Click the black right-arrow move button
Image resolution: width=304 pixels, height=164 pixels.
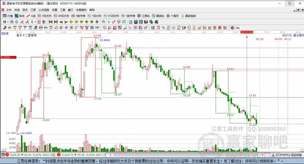66,22
